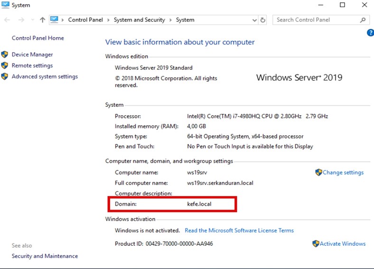Select full computer name ws19srv.serkanduran.local

pyautogui.click(x=220, y=183)
